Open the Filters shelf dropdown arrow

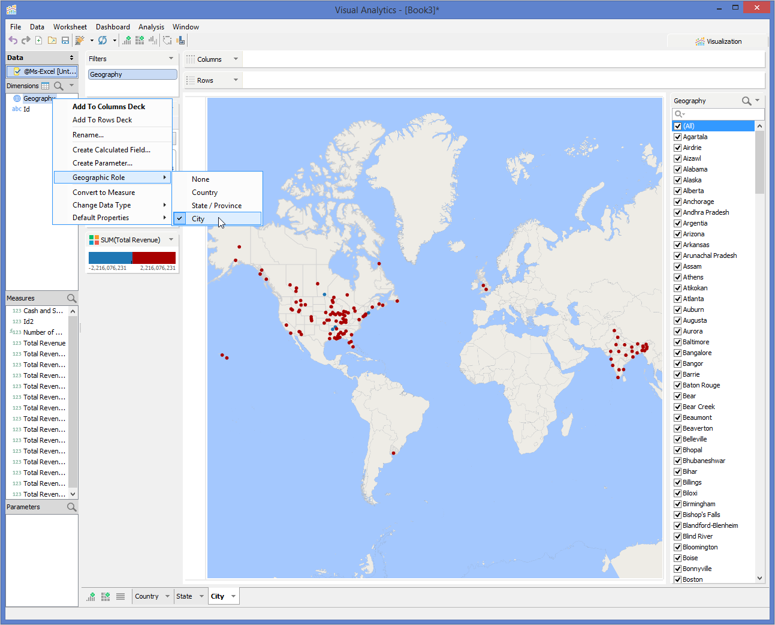[x=171, y=59]
